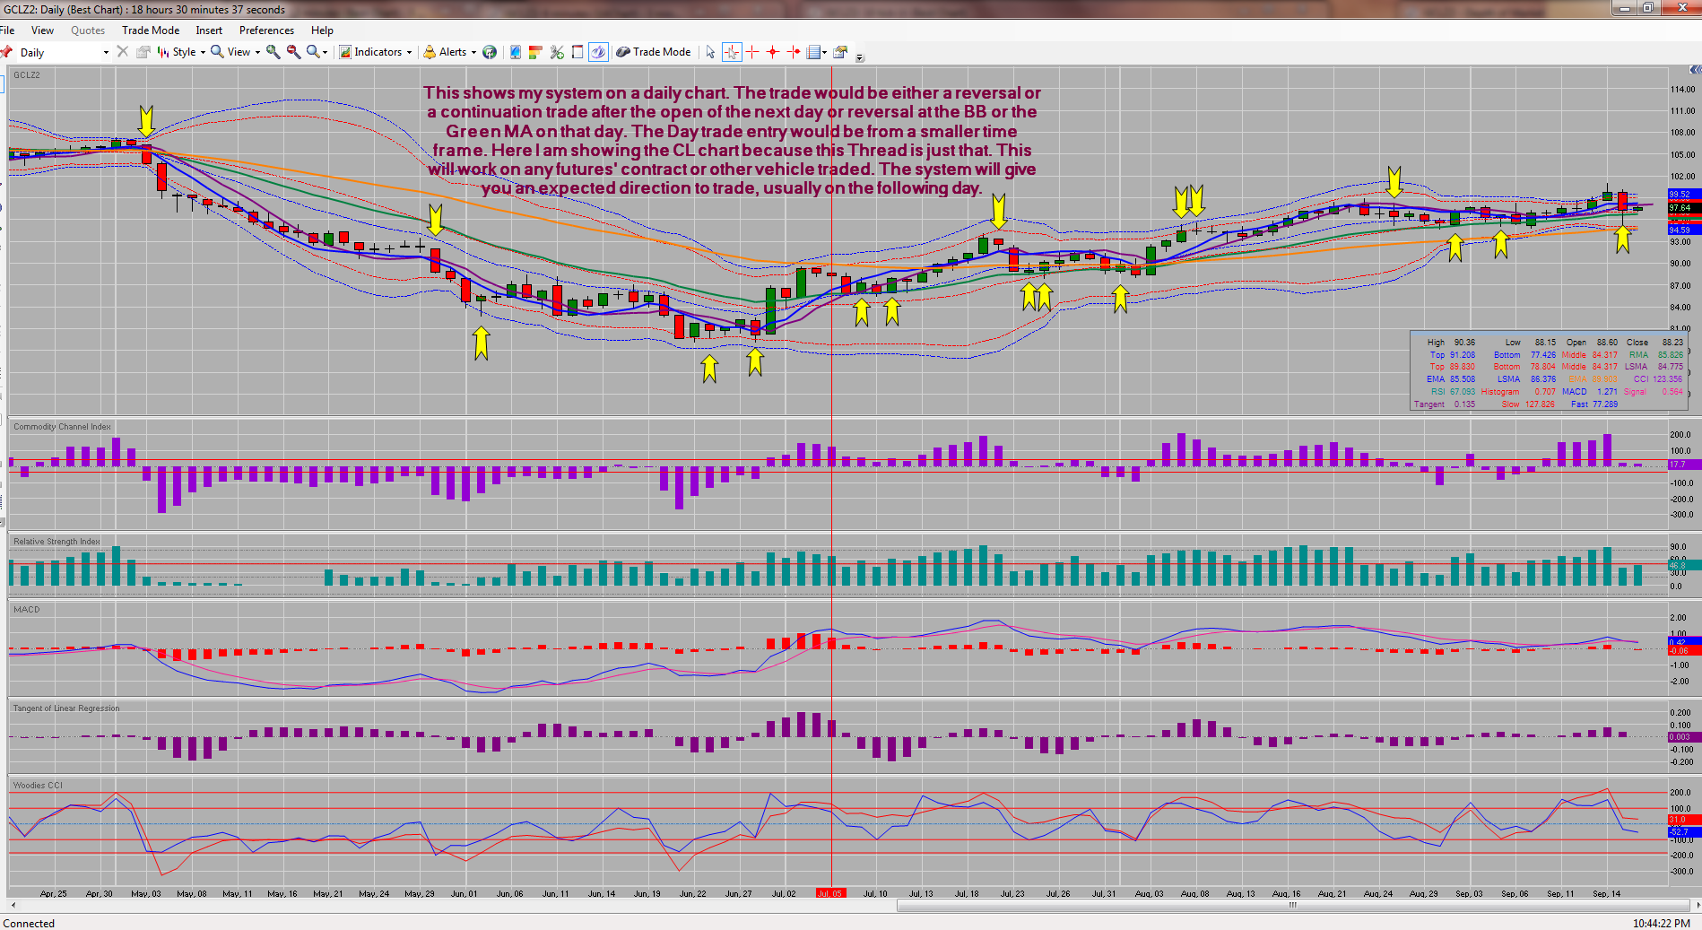The height and width of the screenshot is (930, 1702).
Task: Toggle the boxed crosshair cursor mode
Action: click(732, 52)
